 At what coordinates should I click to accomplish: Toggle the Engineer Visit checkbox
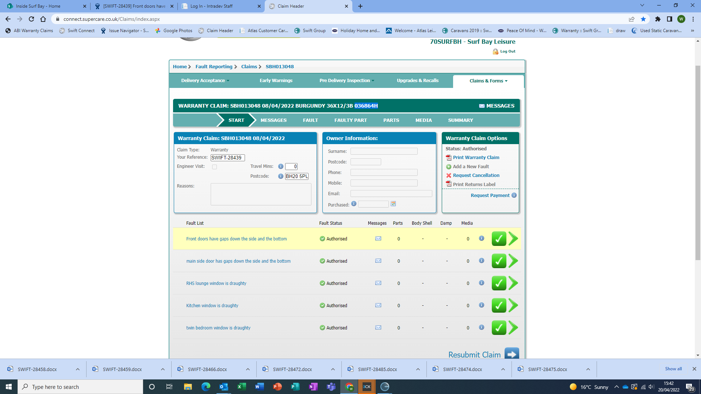tap(215, 167)
